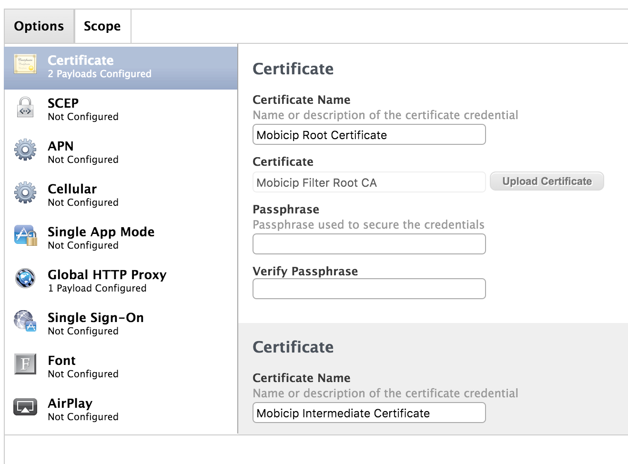This screenshot has width=628, height=464.
Task: Click the 'Verify Passphrase' label
Action: pos(305,272)
